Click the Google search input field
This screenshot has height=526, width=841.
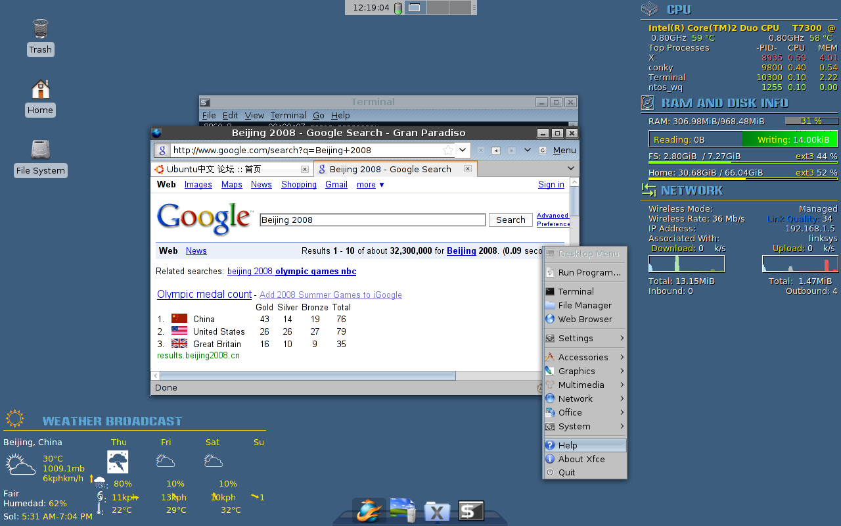[x=373, y=220]
